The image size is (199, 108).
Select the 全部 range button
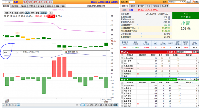pos(111,105)
